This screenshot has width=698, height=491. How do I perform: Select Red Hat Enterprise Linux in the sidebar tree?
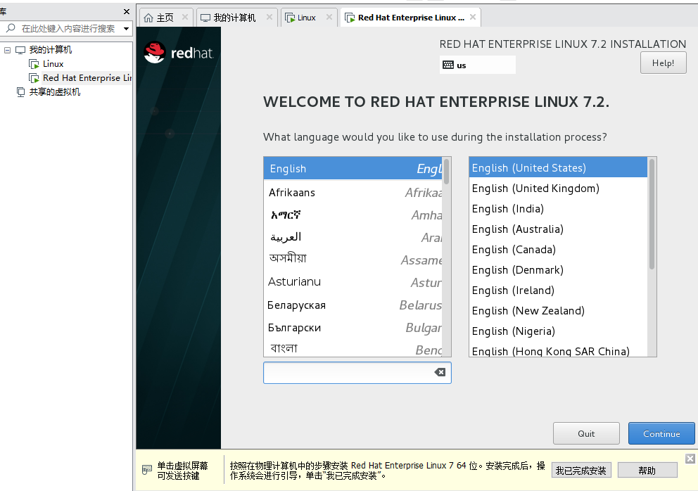point(84,77)
